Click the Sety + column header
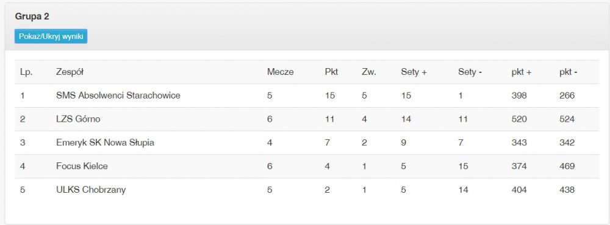The height and width of the screenshot is (225, 610). (x=414, y=72)
